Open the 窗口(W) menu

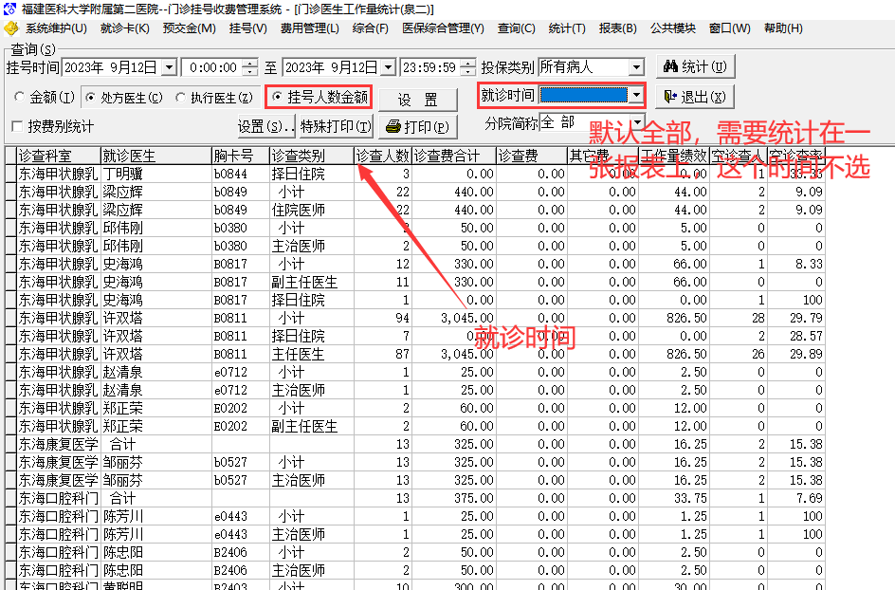click(729, 28)
